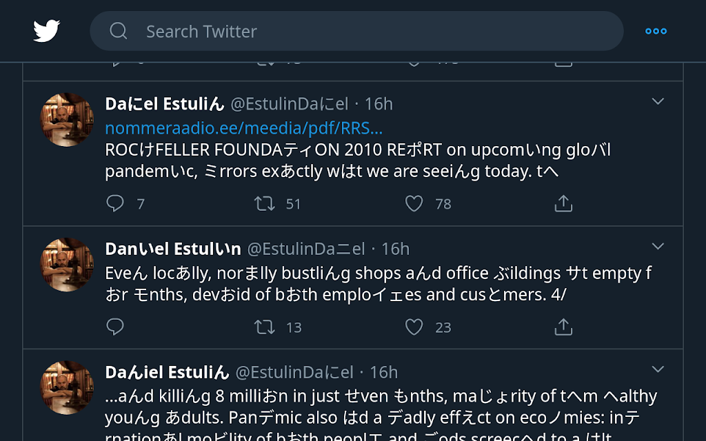This screenshot has height=441, width=706.
Task: Retweet the tweet with 51 retweets
Action: click(x=265, y=203)
